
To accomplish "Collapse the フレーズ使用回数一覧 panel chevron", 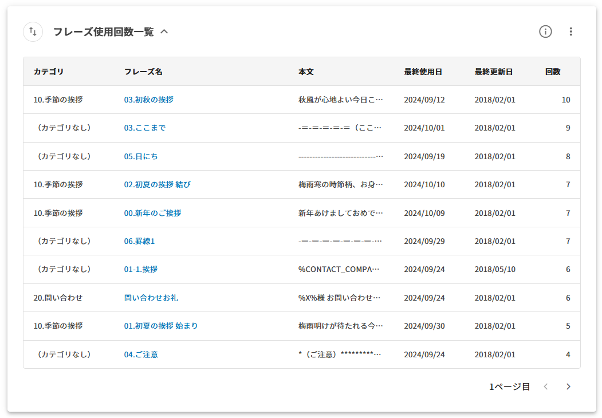I will tap(164, 32).
